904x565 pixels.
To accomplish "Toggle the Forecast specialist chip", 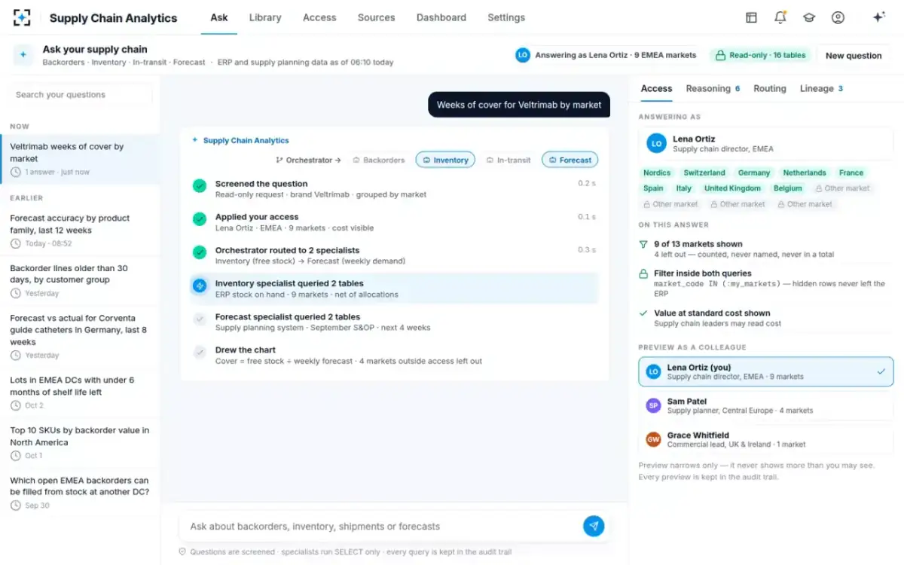I will [570, 160].
